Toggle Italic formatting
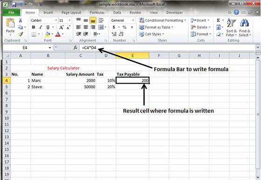Screen dimensions: 261x180 pyautogui.click(x=41, y=27)
